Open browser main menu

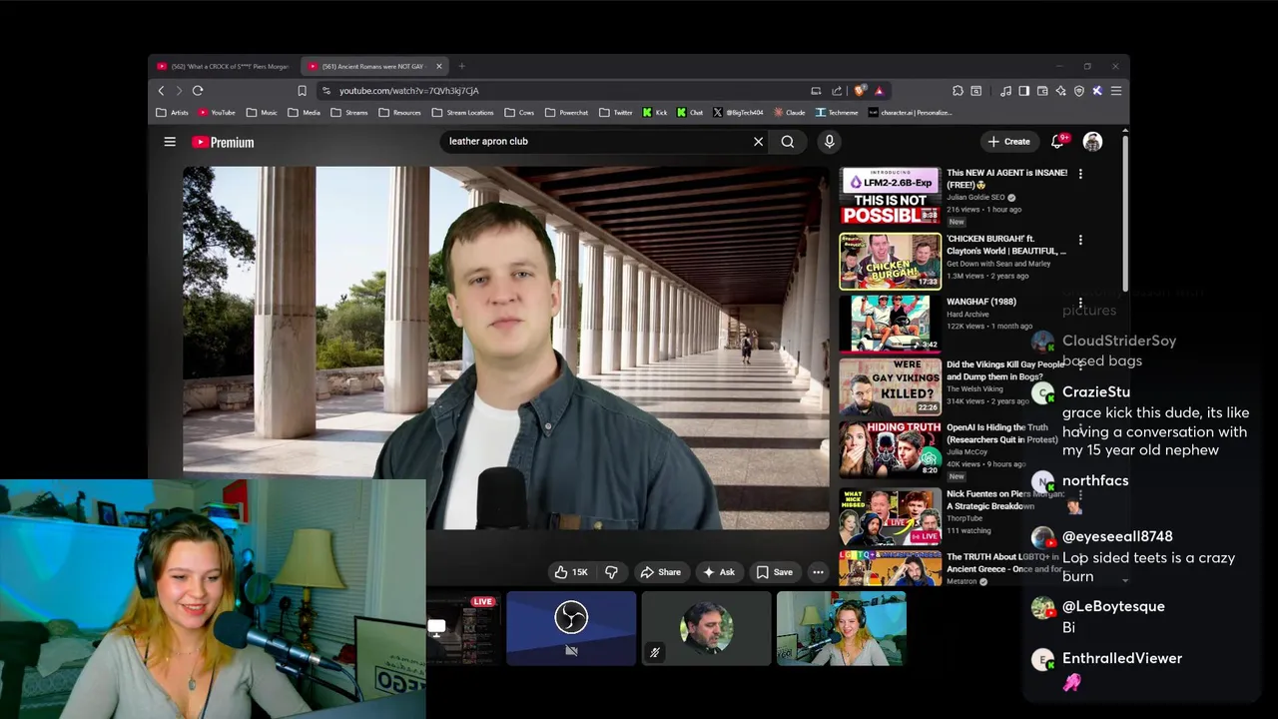(x=1115, y=91)
